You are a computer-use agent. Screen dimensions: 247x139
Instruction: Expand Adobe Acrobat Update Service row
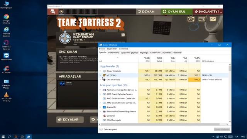pos(100,90)
